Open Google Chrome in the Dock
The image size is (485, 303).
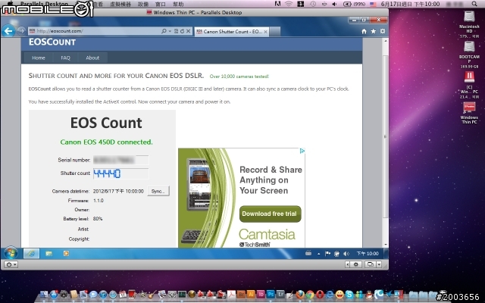click(310, 295)
